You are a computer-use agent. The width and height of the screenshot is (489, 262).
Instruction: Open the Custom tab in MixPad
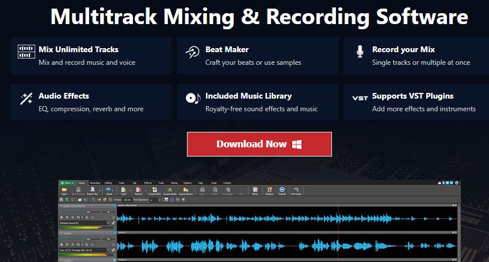coord(227,183)
